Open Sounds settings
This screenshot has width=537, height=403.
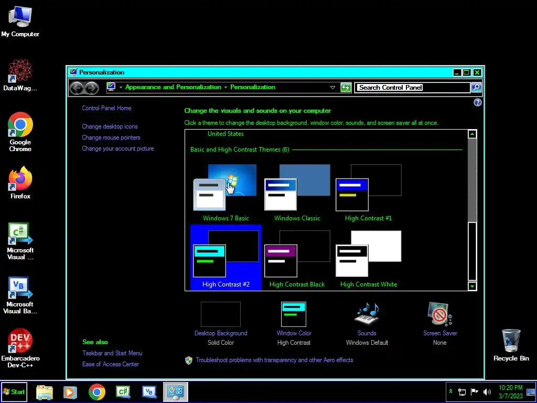(367, 323)
